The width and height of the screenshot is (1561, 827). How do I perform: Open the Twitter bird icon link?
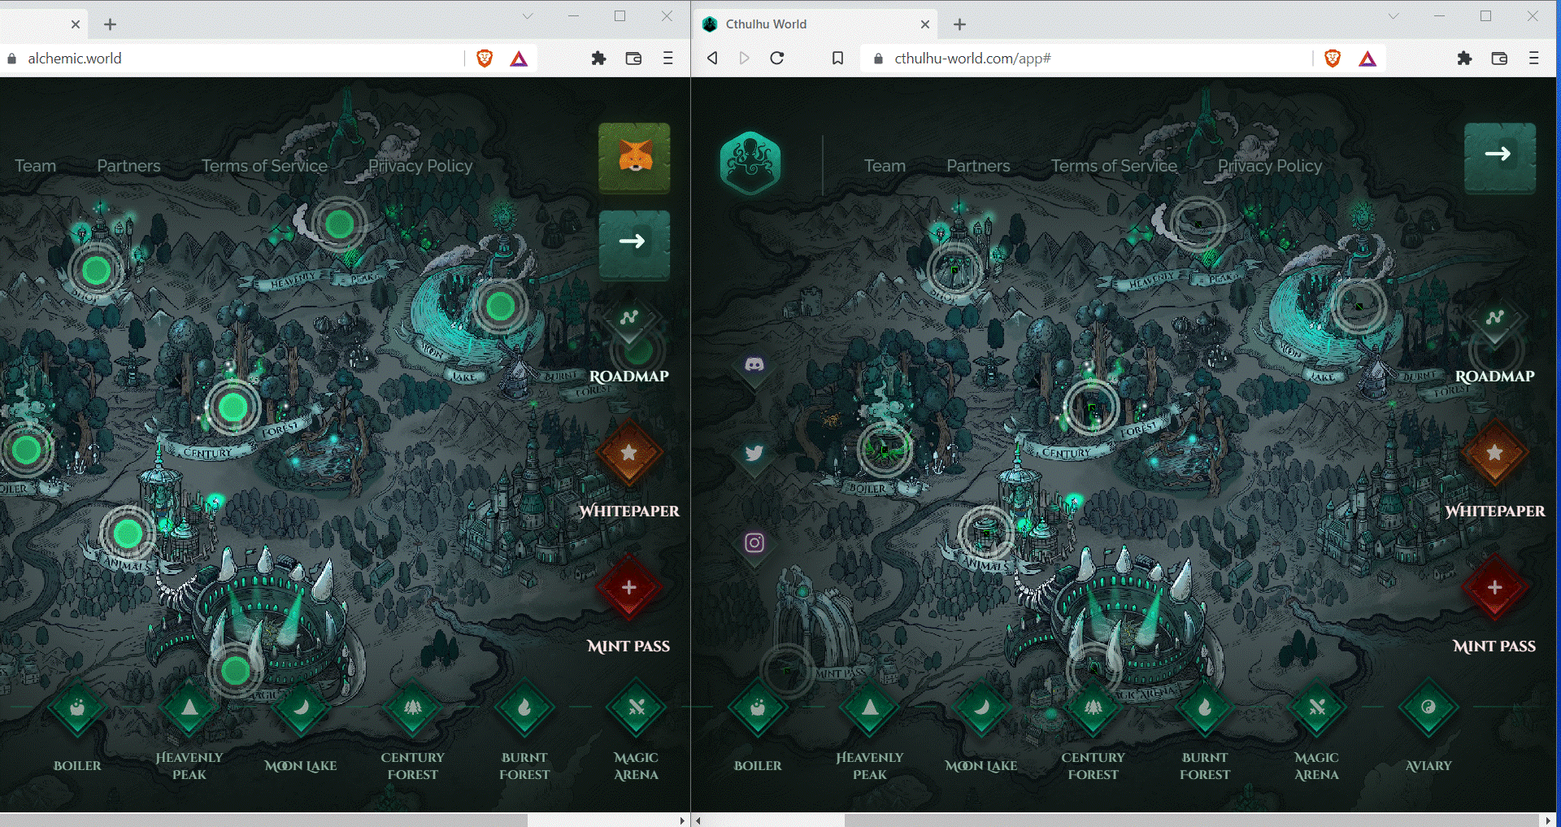point(754,453)
